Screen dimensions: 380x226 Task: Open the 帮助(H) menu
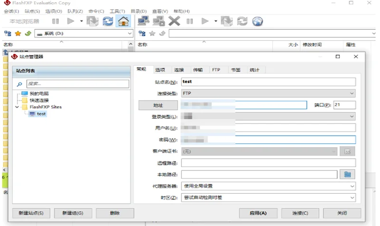point(181,11)
